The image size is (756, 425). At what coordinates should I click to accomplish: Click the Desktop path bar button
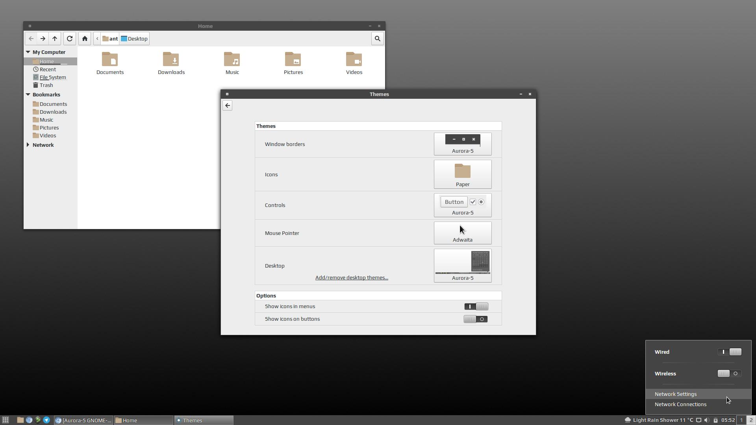click(134, 39)
